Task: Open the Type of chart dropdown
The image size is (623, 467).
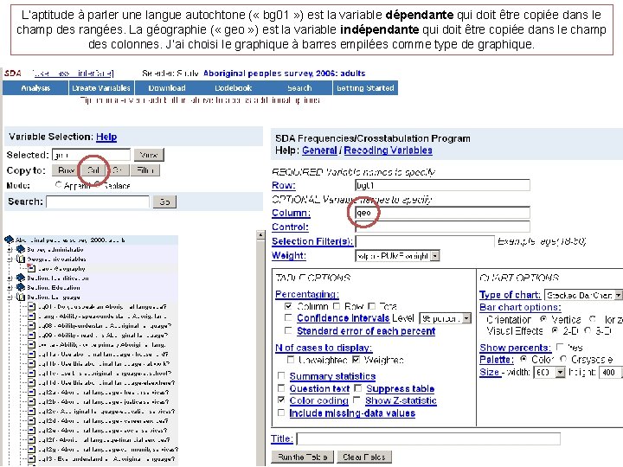Action: [618, 295]
